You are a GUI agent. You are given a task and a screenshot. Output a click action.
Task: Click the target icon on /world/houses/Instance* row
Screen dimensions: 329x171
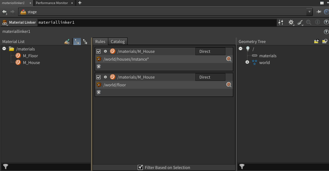coord(229,59)
